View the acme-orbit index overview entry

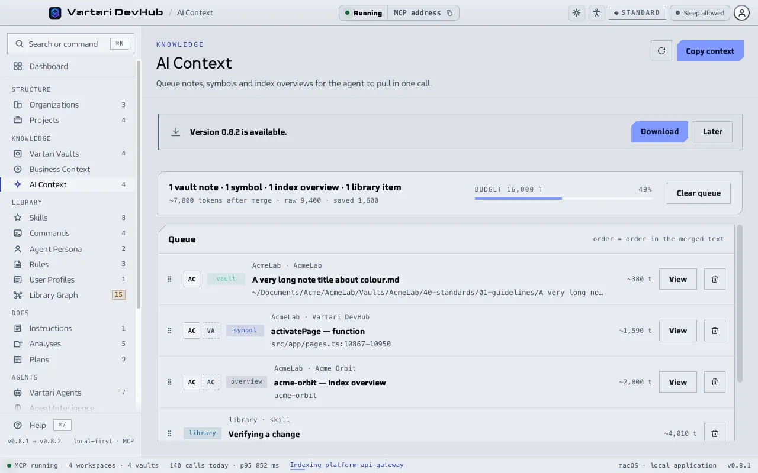[x=678, y=382]
